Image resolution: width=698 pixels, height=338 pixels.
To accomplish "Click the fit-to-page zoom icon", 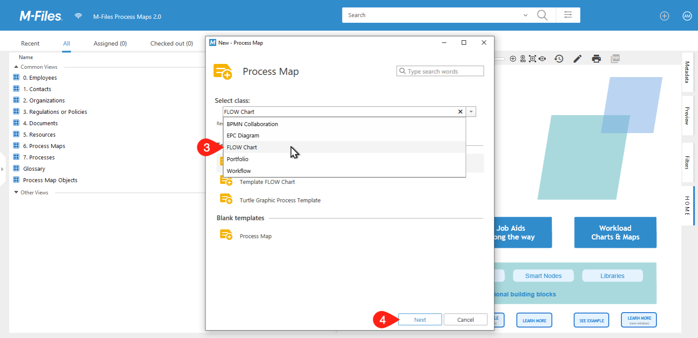I will 532,59.
